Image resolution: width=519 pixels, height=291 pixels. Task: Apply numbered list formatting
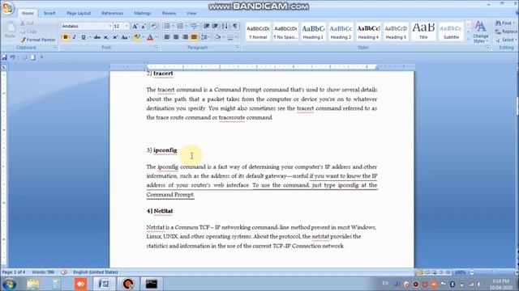pos(180,26)
